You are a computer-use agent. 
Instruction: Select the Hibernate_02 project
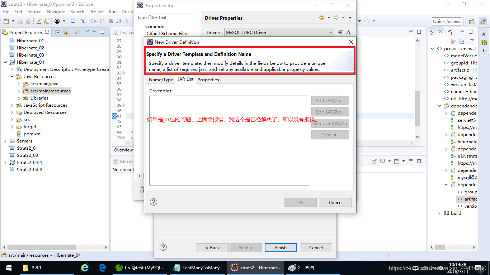point(30,48)
